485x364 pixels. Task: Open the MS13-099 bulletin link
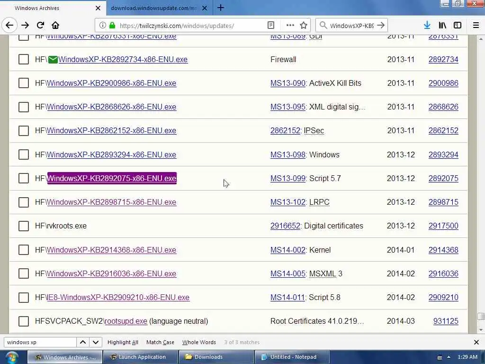point(287,178)
